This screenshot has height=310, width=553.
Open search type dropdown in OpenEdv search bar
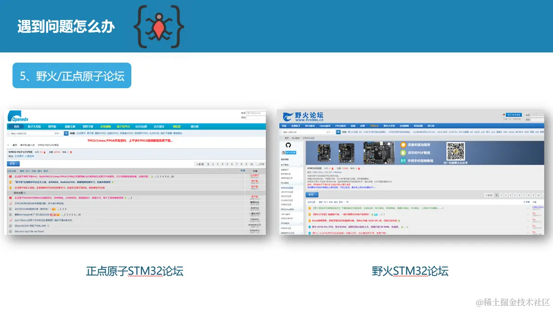click(58, 133)
